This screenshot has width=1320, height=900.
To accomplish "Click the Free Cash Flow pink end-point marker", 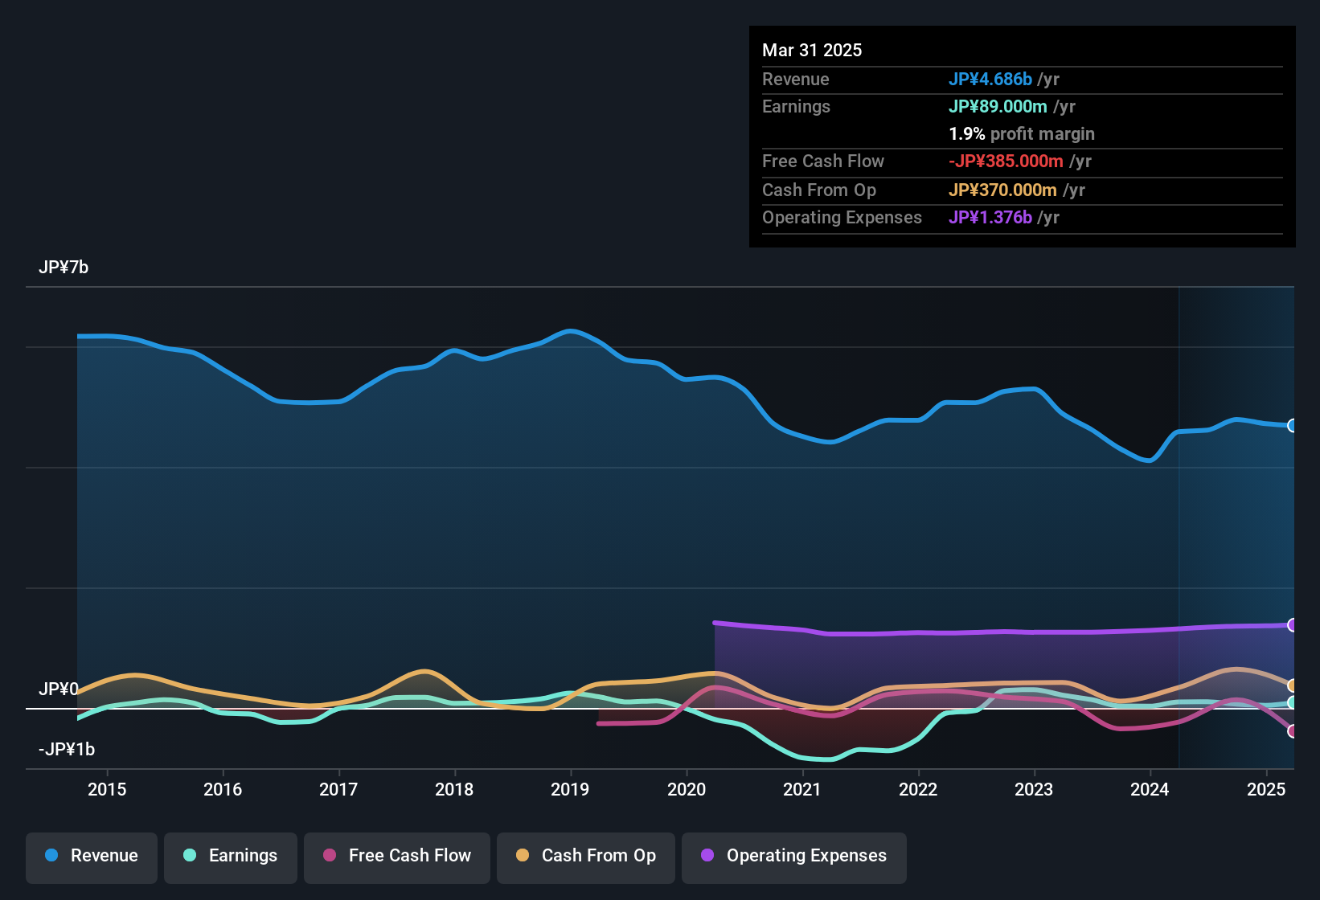I will [x=1292, y=731].
